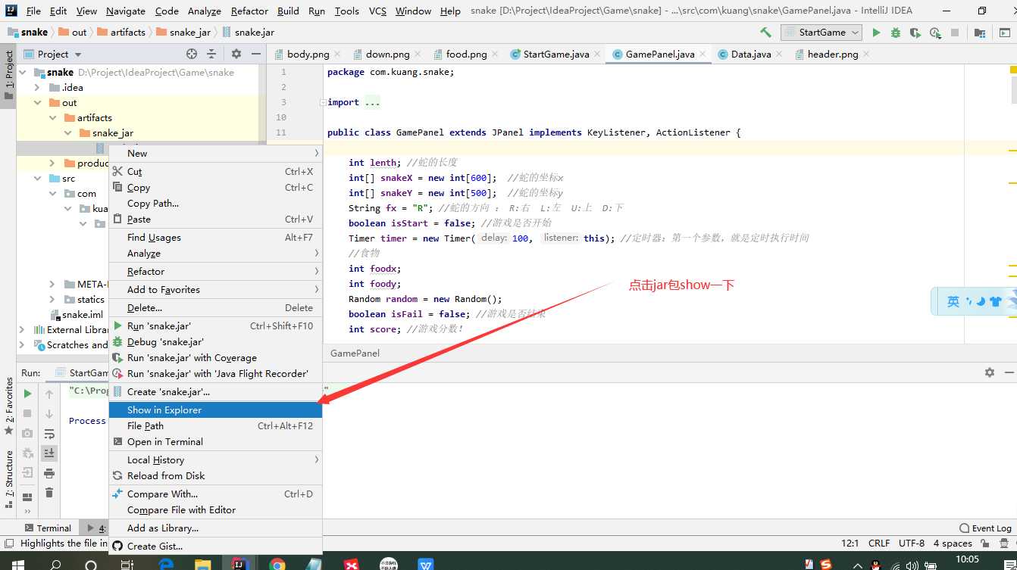Image resolution: width=1017 pixels, height=570 pixels.
Task: Toggle scroll-to-end icon in Run console
Action: pos(49,453)
